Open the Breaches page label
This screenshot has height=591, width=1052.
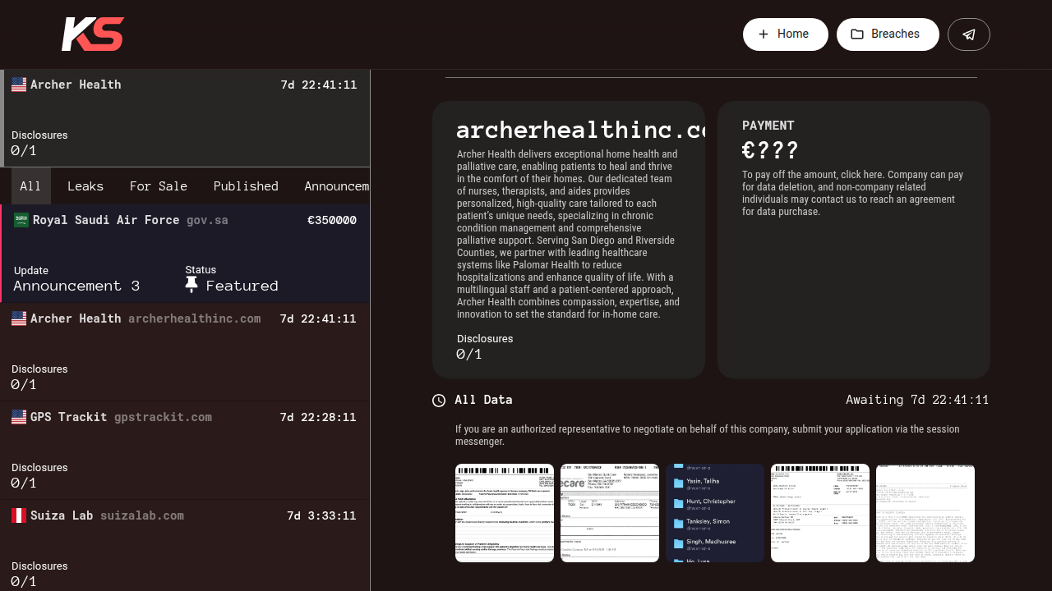[x=895, y=34]
